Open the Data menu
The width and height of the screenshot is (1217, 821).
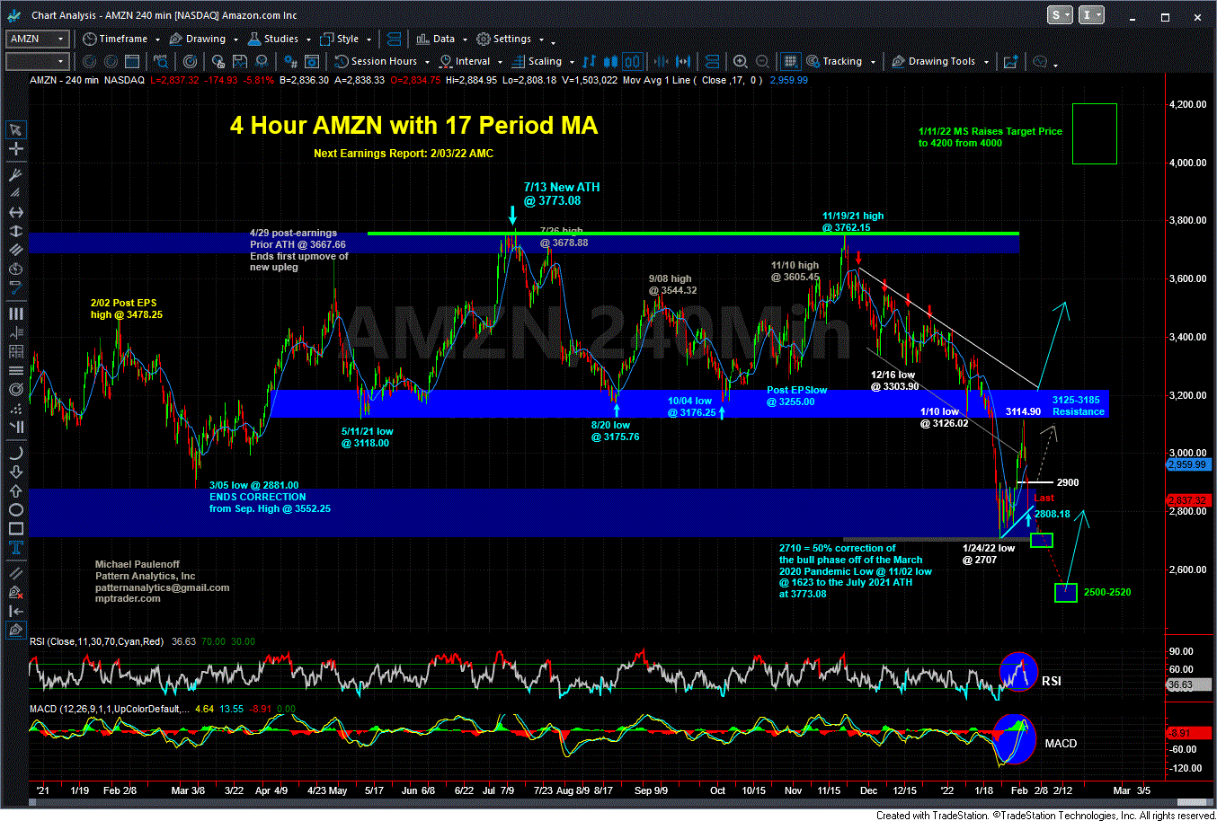click(436, 39)
